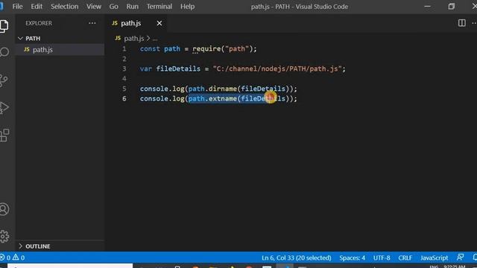Click console on line 5
Screen dimensions: 477x268
click(x=154, y=89)
